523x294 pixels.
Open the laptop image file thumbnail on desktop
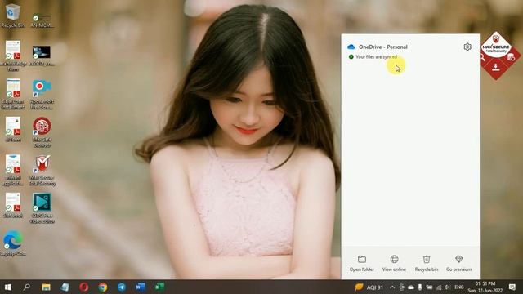[42, 55]
